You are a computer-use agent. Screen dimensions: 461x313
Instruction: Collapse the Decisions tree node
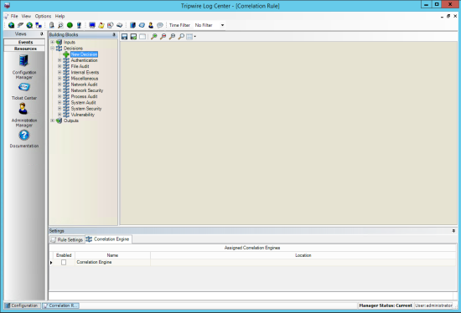pos(52,49)
